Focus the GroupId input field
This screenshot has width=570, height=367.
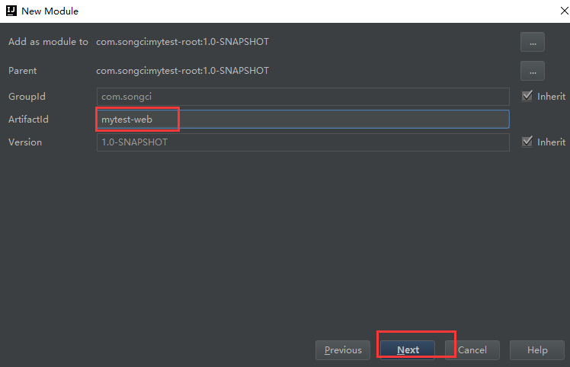[303, 97]
